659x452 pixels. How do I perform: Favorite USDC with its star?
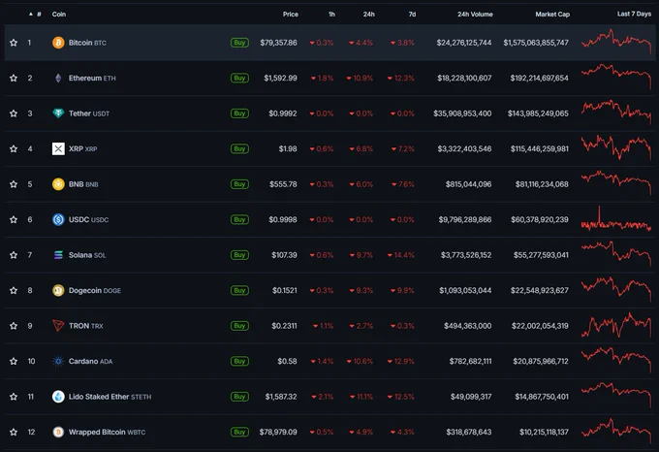[x=14, y=219]
